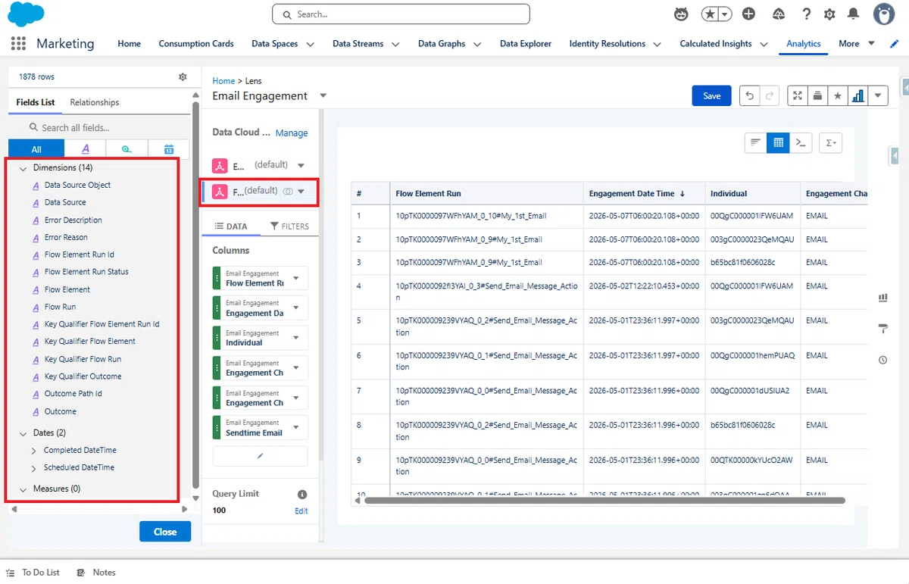909x584 pixels.
Task: Open the chart mode options dropdown arrow
Action: [x=878, y=95]
